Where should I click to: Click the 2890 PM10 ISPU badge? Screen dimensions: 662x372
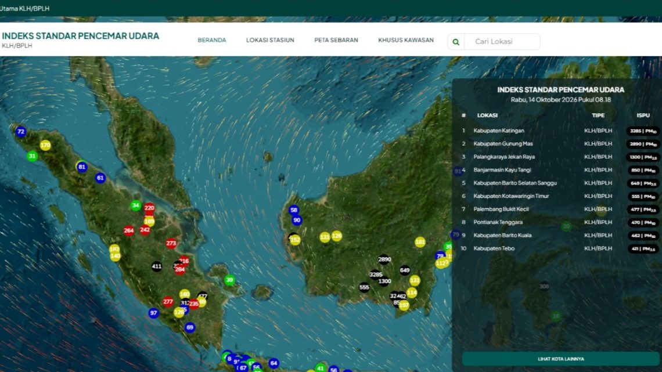pyautogui.click(x=643, y=145)
